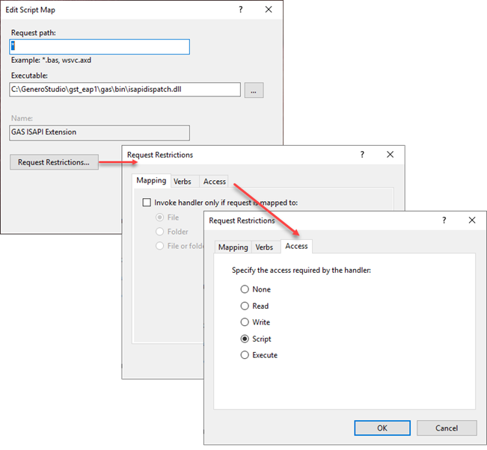Select the File or folder radio button

tap(159, 246)
